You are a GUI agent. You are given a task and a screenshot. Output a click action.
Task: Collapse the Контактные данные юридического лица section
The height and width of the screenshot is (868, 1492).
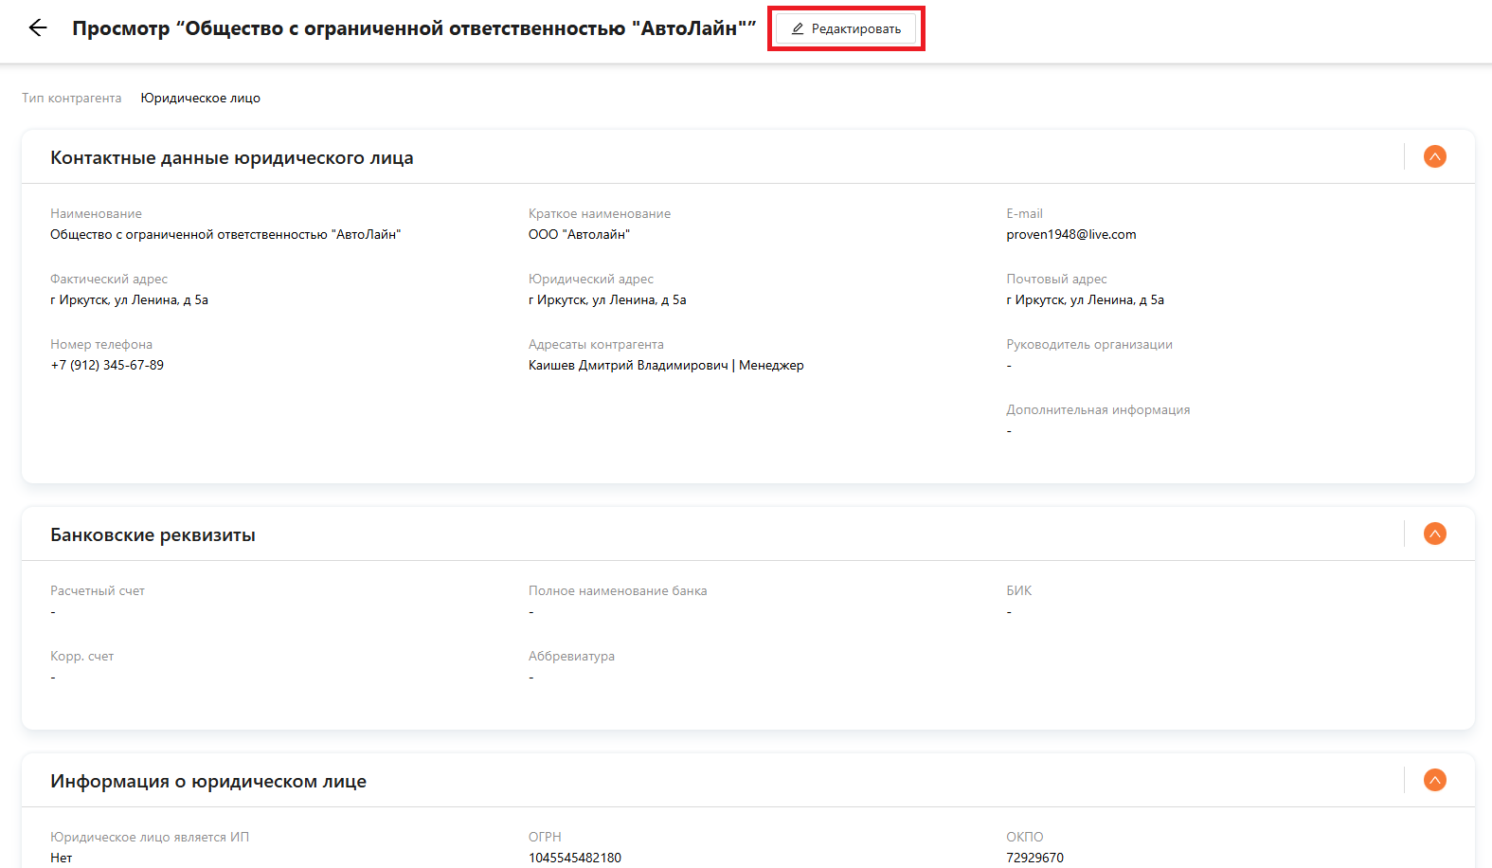click(x=1434, y=156)
